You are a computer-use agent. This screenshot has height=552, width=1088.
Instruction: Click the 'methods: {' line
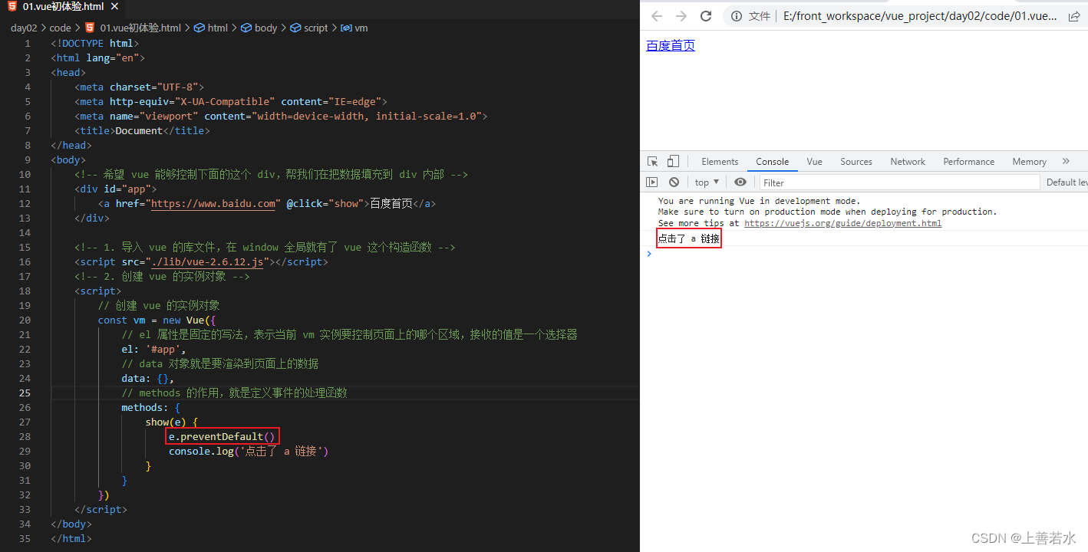coord(150,408)
